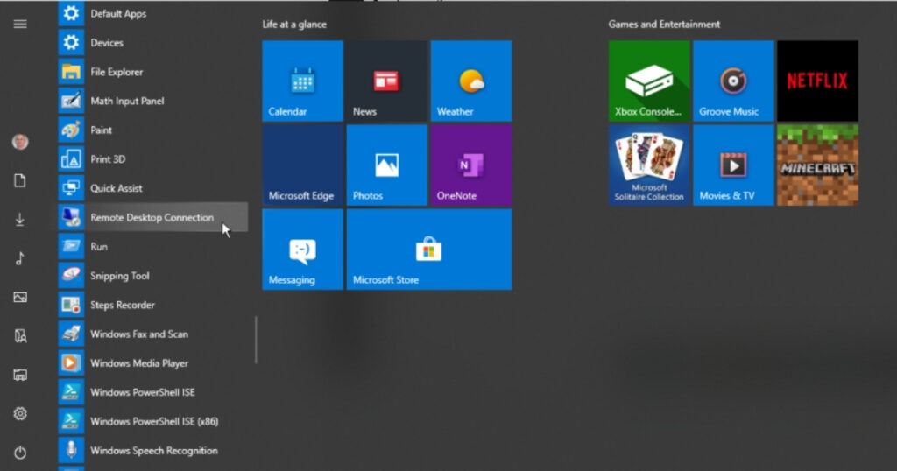Image resolution: width=897 pixels, height=471 pixels.
Task: Open Quick Assist
Action: tap(152, 188)
